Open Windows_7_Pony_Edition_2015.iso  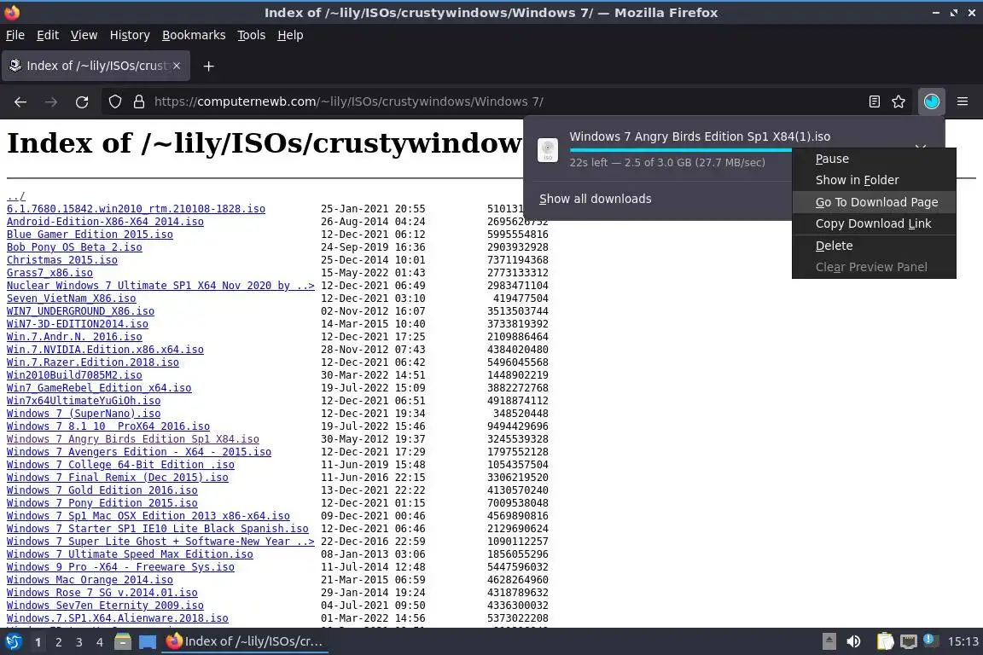(102, 502)
